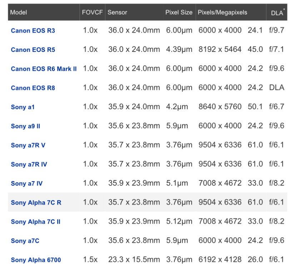The image size is (296, 275).
Task: Open the Sony a7C link
Action: click(25, 241)
